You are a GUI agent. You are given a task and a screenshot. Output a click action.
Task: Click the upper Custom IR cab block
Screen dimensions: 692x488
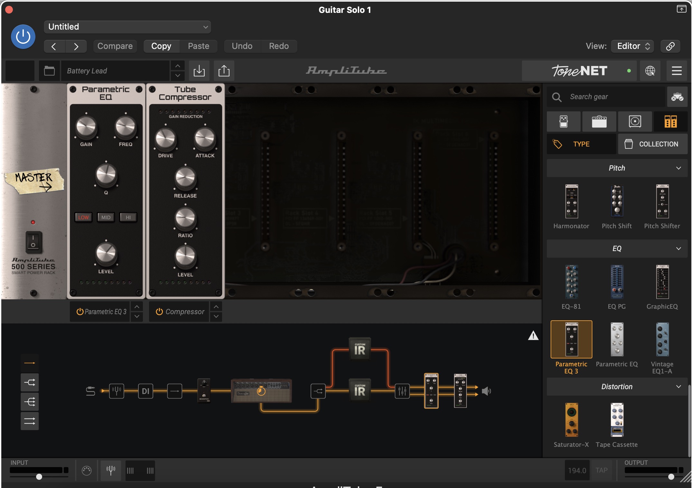point(360,349)
